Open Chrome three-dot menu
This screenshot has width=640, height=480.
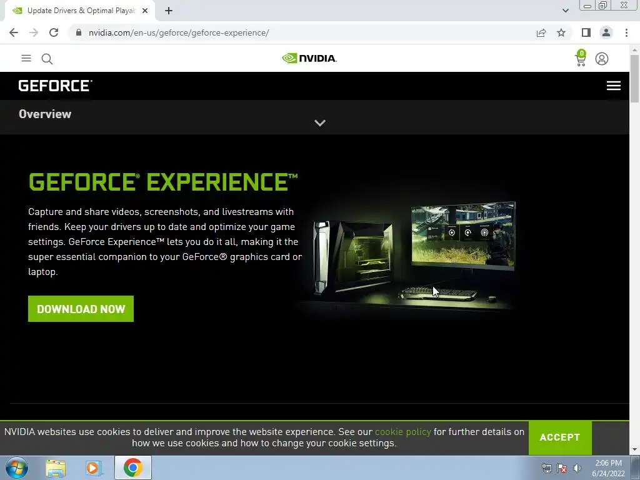[x=626, y=32]
